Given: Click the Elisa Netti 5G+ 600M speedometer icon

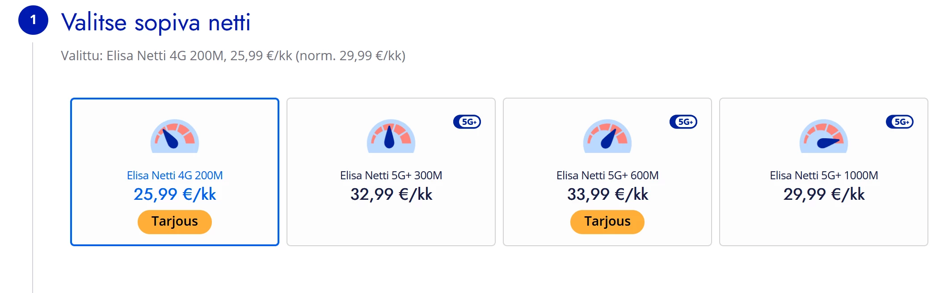Looking at the screenshot, I should (607, 136).
